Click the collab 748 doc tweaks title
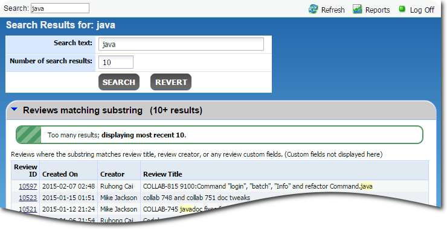Screen dimensions: 447x229 [x=196, y=198]
